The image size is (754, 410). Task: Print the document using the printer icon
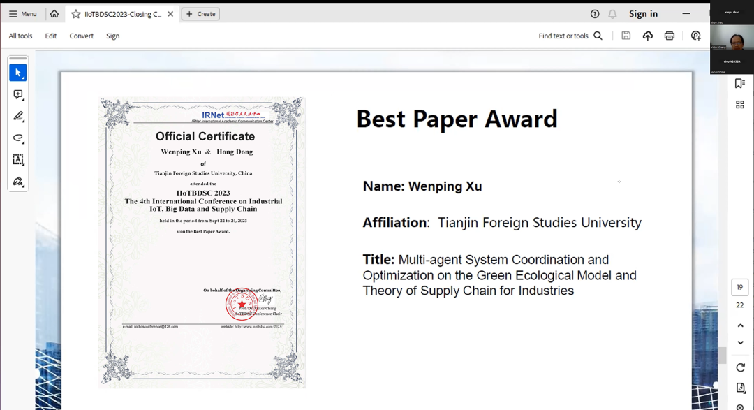coord(670,36)
